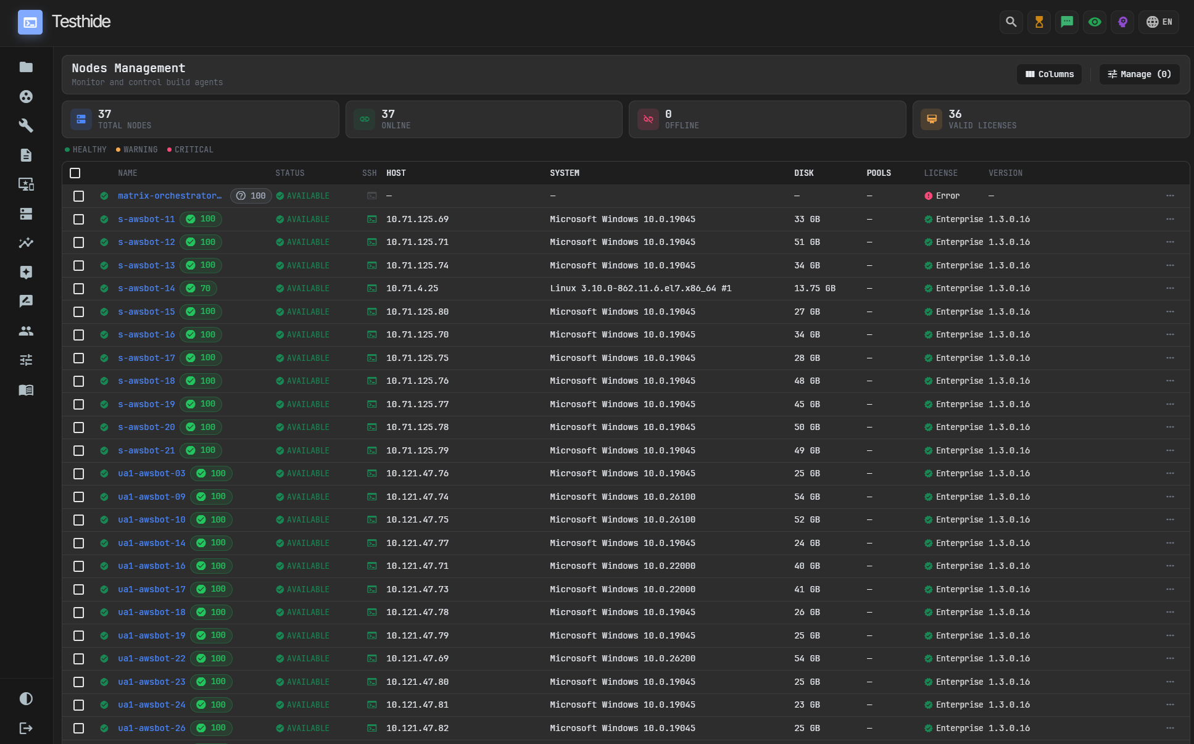Open the s-awsbot-21 node link
Viewport: 1194px width, 744px height.
click(146, 450)
